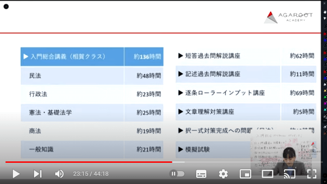Mute the video with the speaker icon

(59, 174)
